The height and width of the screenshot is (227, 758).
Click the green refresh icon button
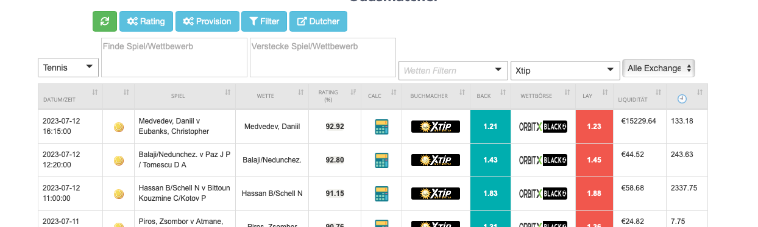coord(104,21)
